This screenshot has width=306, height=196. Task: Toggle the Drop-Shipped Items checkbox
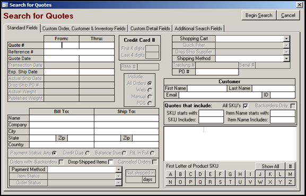pos(110,162)
